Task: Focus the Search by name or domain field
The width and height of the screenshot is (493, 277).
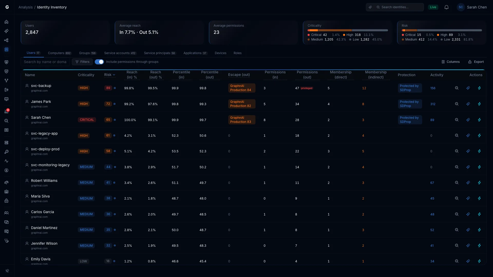Action: [x=45, y=62]
